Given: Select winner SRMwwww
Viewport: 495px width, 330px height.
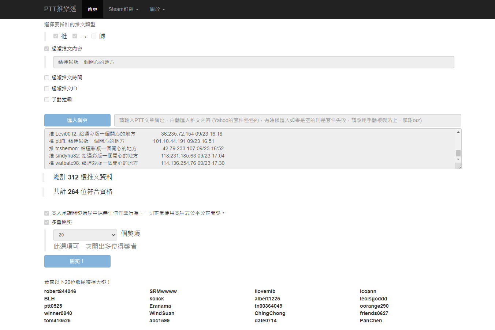Looking at the screenshot, I should (x=163, y=291).
